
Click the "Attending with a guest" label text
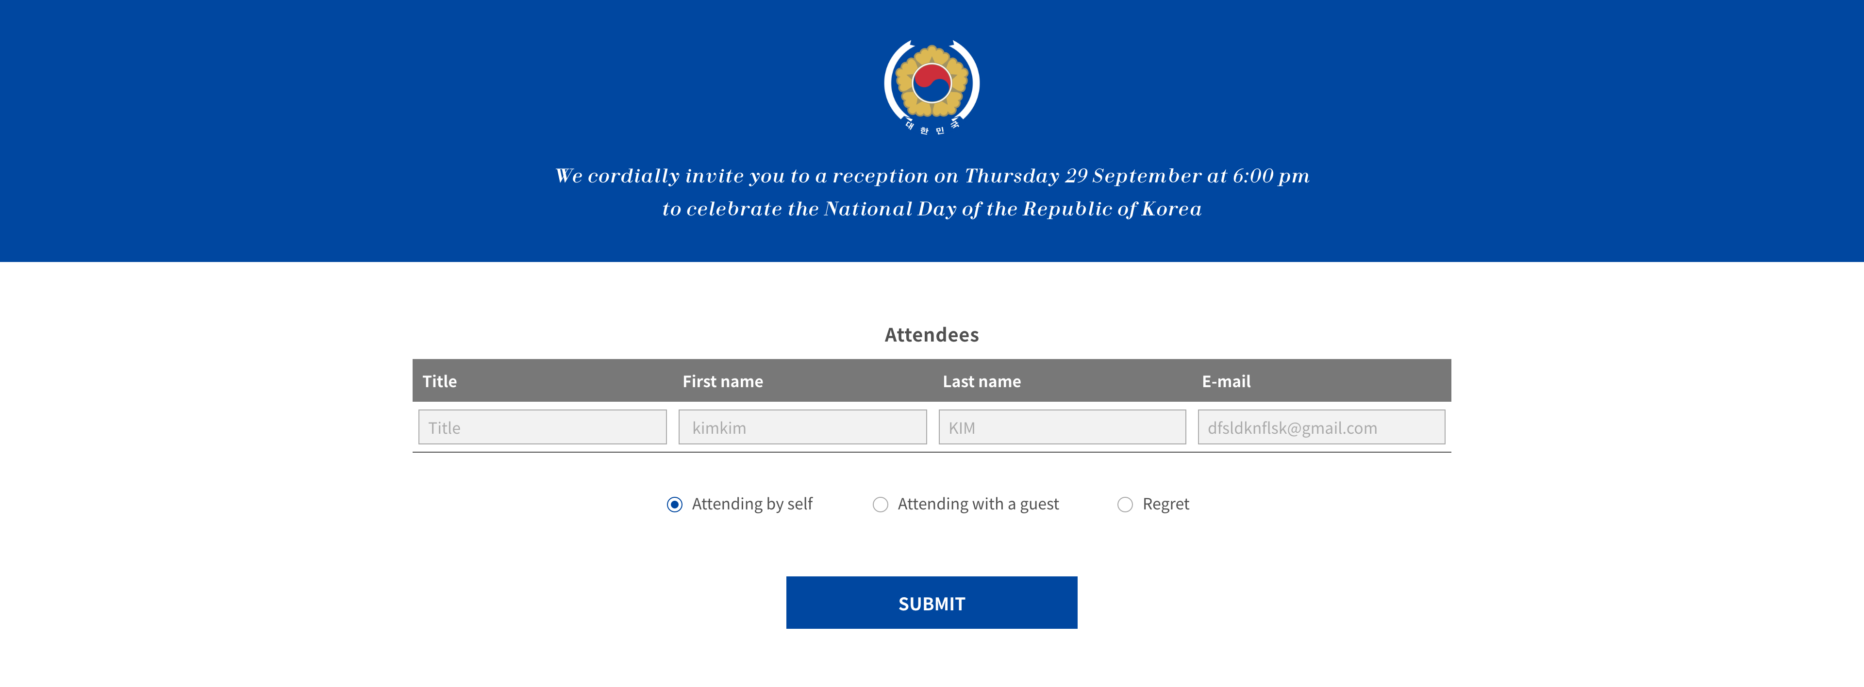978,504
